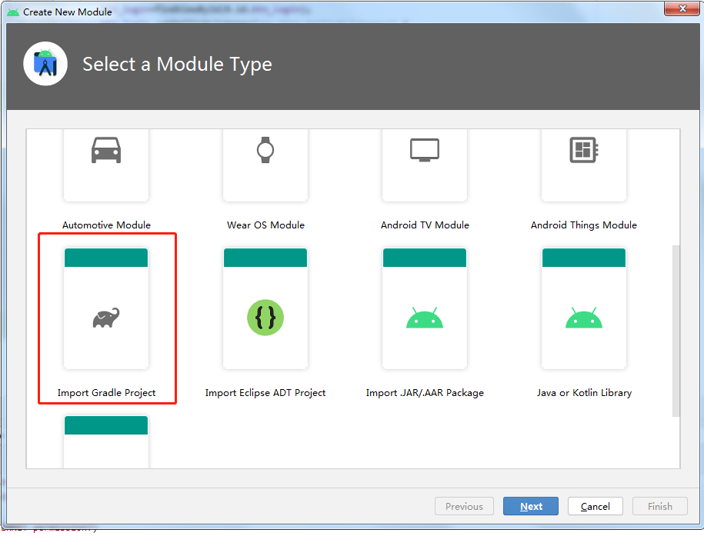Click the Next button
The height and width of the screenshot is (536, 704).
531,506
